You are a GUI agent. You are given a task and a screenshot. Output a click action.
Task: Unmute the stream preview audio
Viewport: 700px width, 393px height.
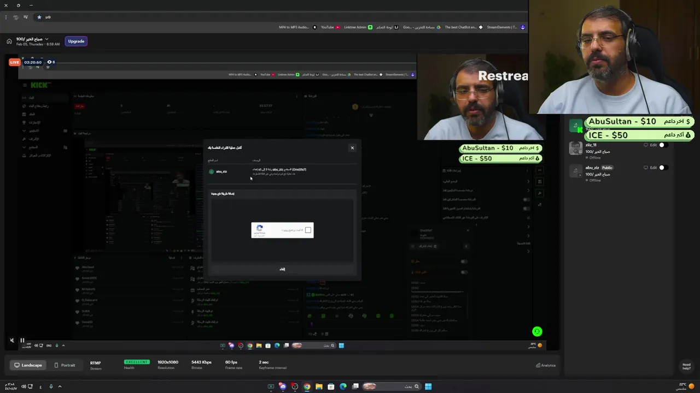[x=11, y=341]
